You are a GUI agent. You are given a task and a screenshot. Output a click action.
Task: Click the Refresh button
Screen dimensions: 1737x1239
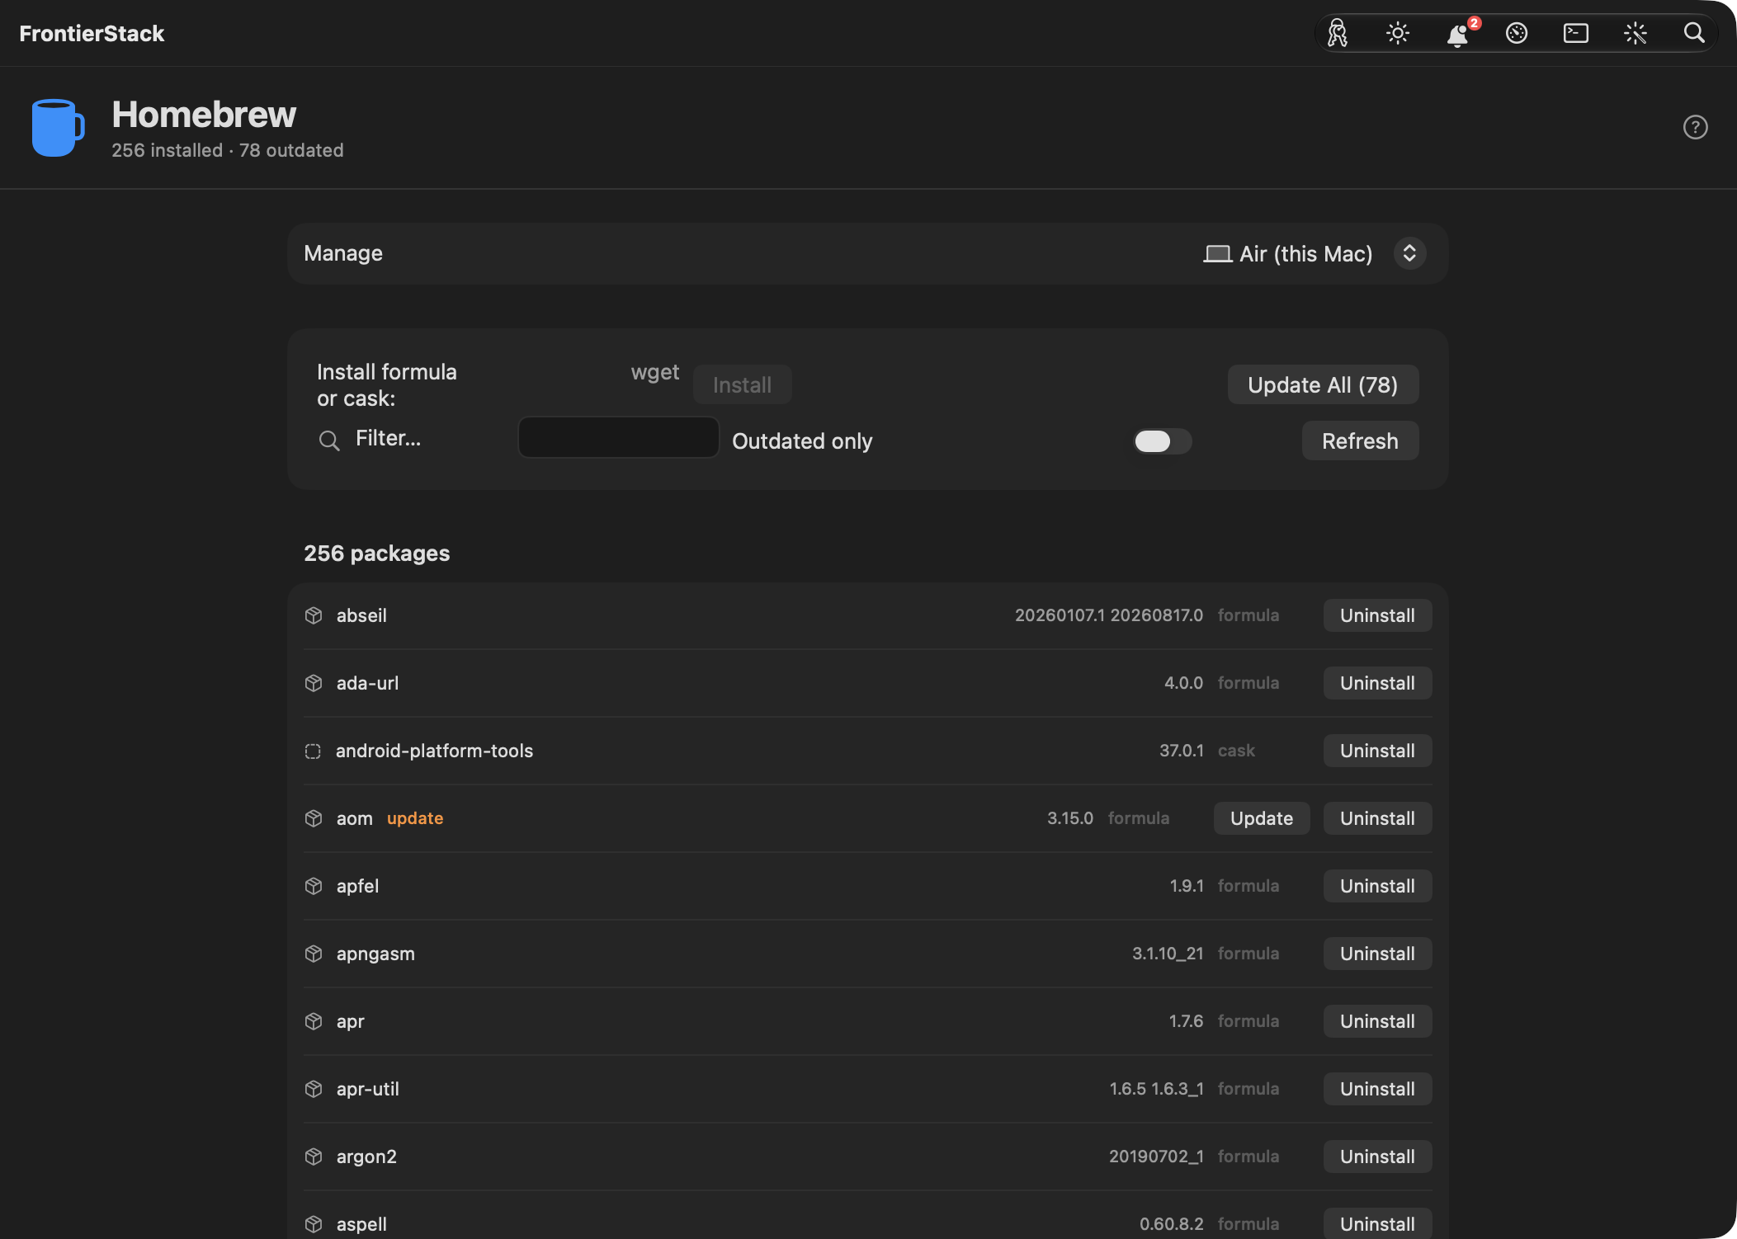tap(1360, 440)
